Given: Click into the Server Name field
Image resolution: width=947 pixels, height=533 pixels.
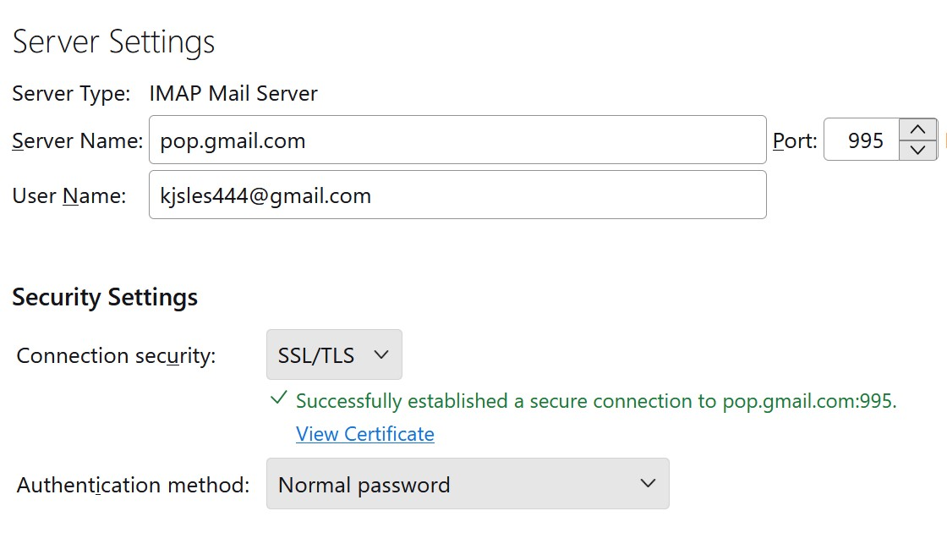Looking at the screenshot, I should pos(457,140).
